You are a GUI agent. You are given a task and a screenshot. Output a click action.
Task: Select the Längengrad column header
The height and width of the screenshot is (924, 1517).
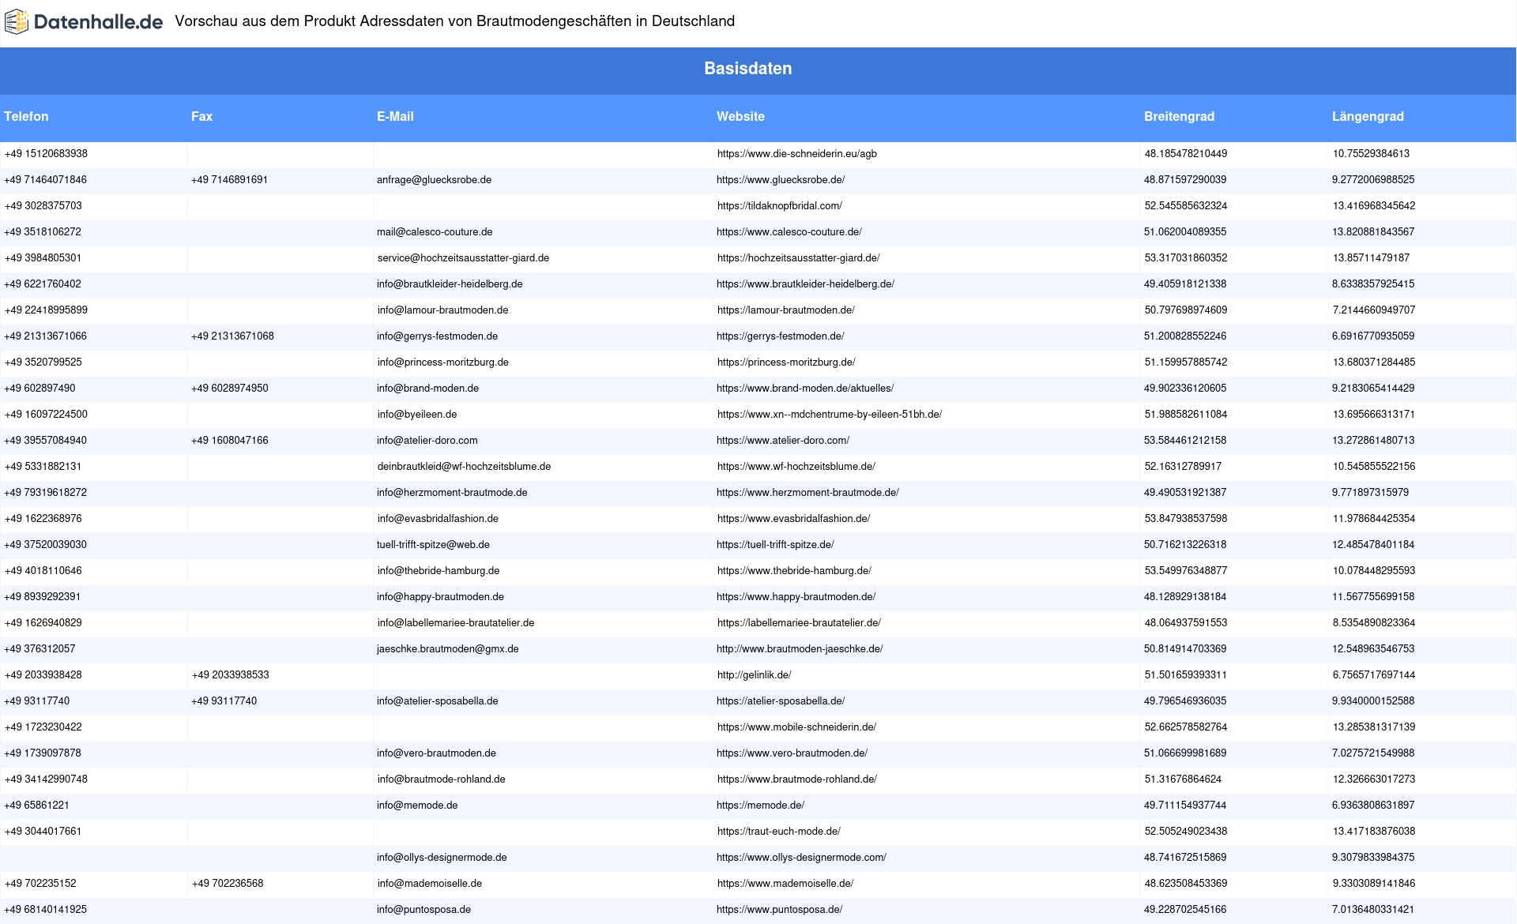(1368, 116)
